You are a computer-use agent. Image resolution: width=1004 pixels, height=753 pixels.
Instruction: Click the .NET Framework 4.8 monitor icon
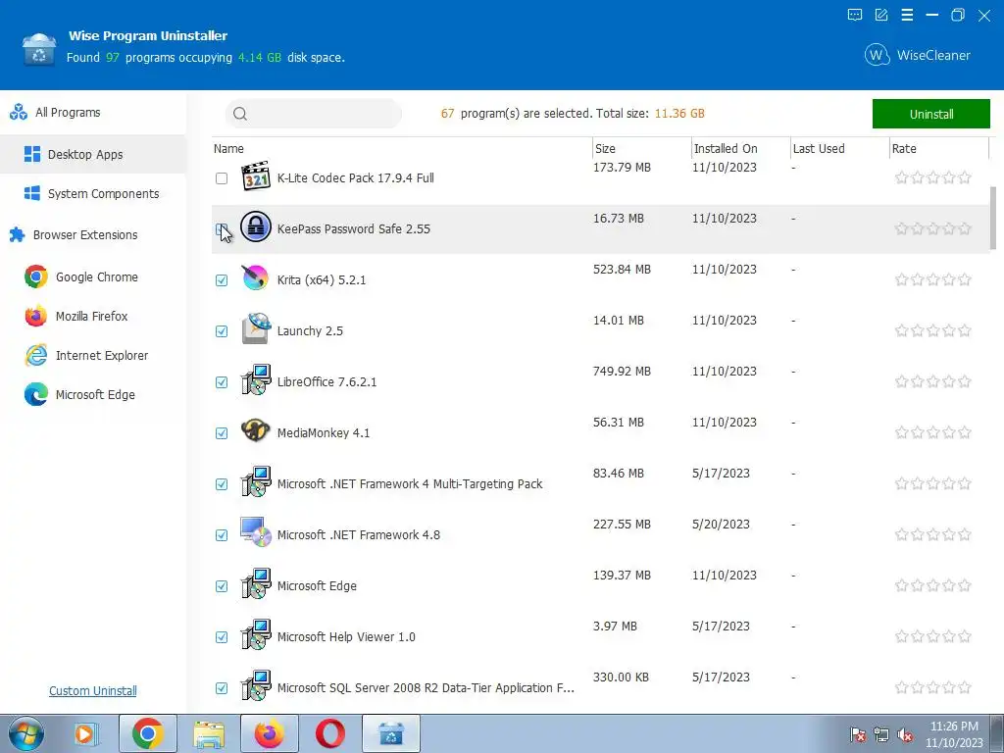[256, 532]
